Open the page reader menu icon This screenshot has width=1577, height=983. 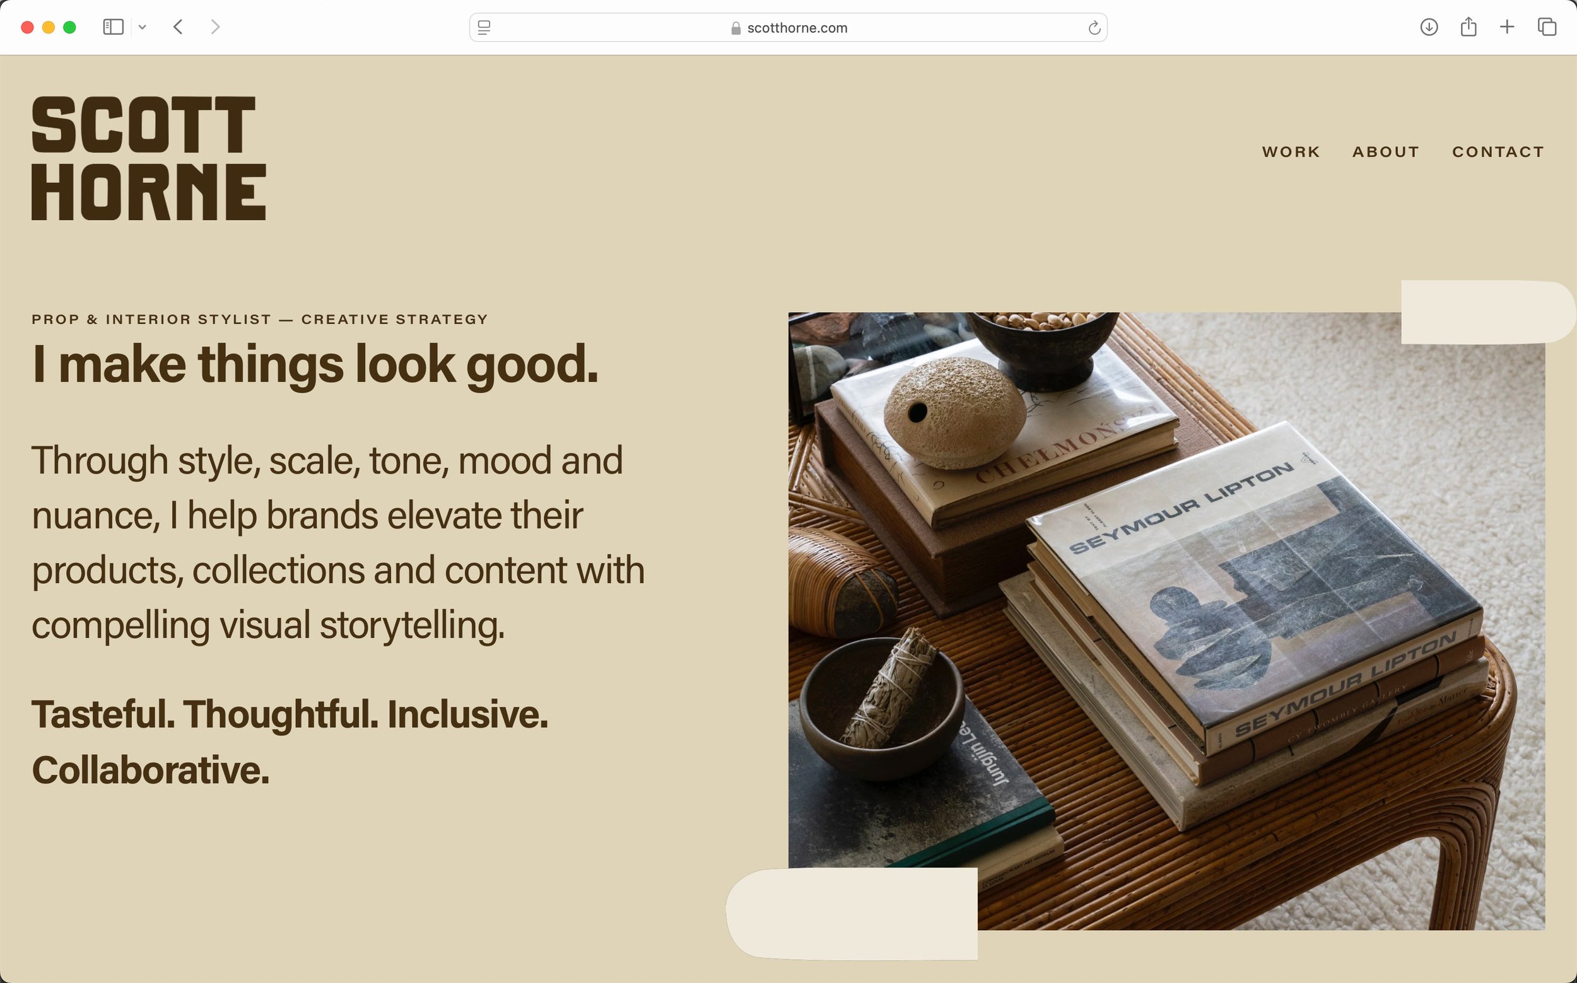pyautogui.click(x=484, y=27)
